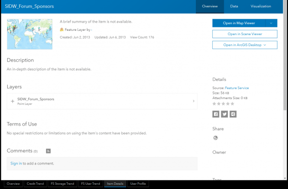Share item on Twitter icon

pos(224,114)
